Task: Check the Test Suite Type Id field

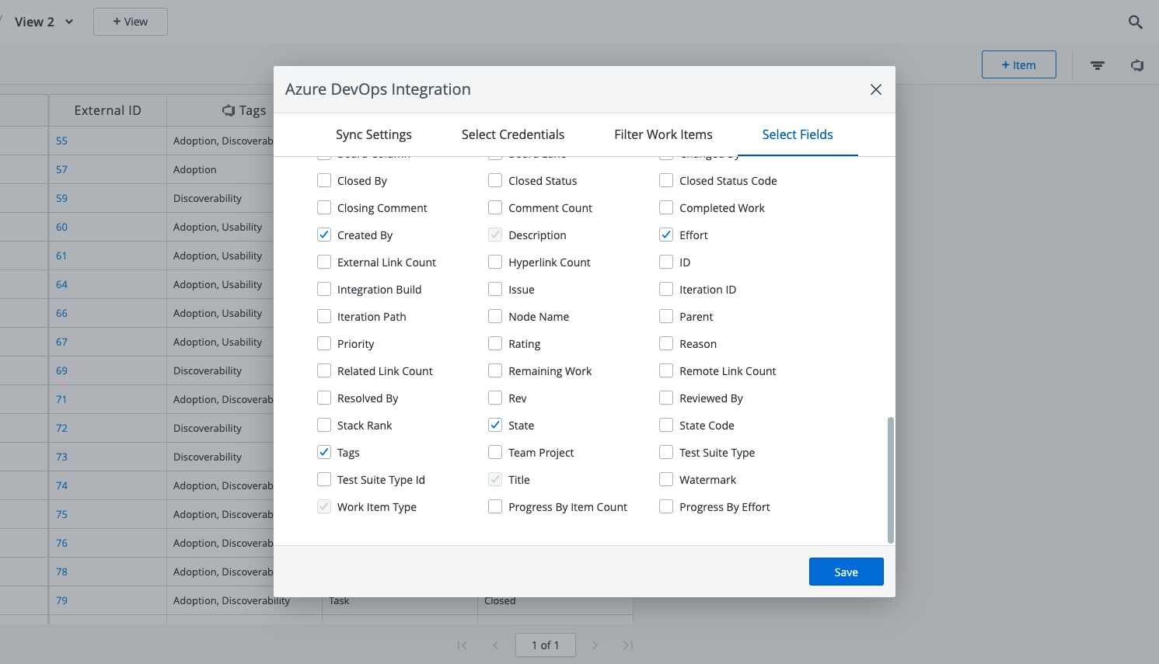Action: point(324,479)
